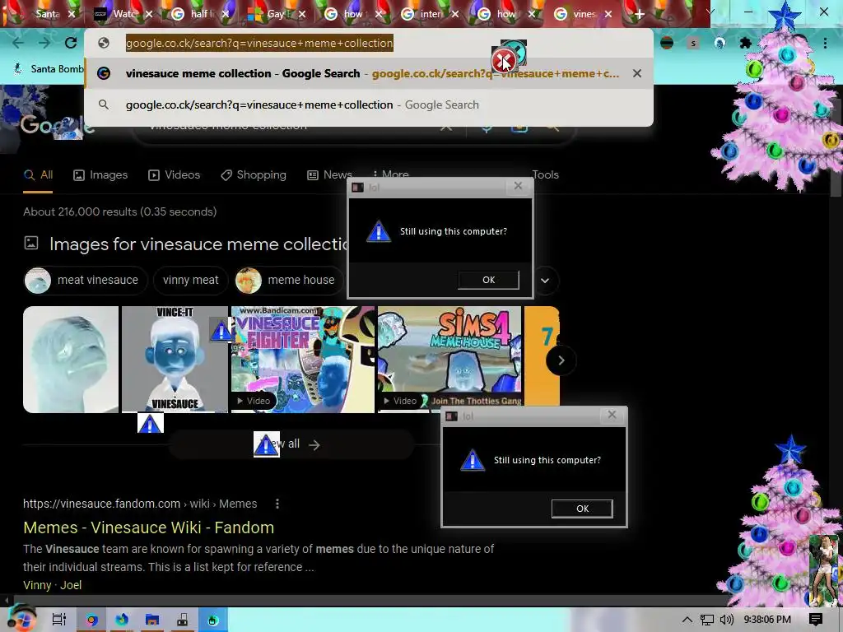Close the lower 'lol' dialog
This screenshot has width=843, height=632.
612,415
